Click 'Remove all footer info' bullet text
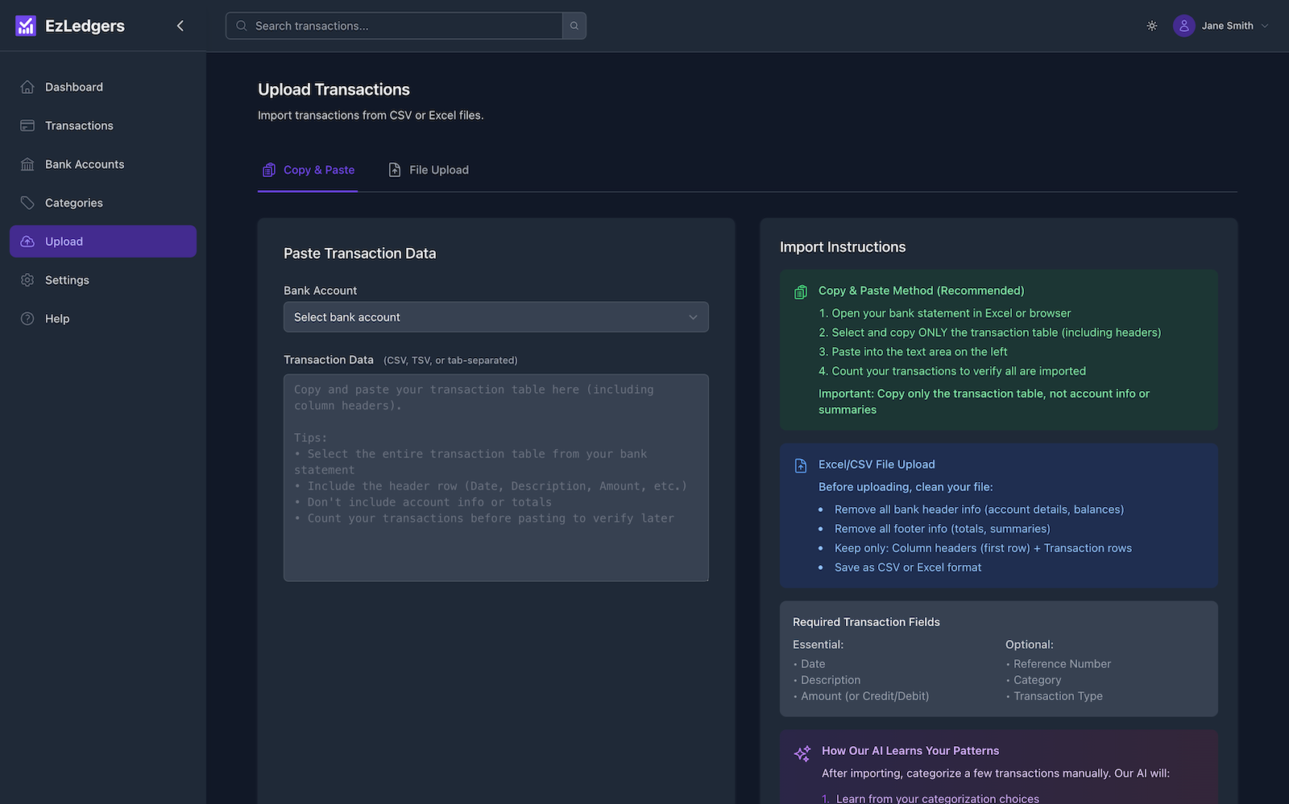This screenshot has width=1289, height=804. pos(942,529)
